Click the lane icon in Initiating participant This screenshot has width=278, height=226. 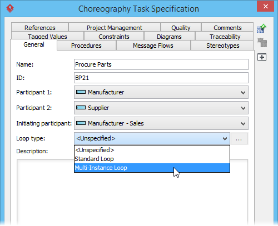(81, 123)
